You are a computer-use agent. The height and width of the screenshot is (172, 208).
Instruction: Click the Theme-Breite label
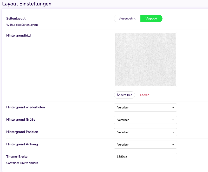[17, 157]
